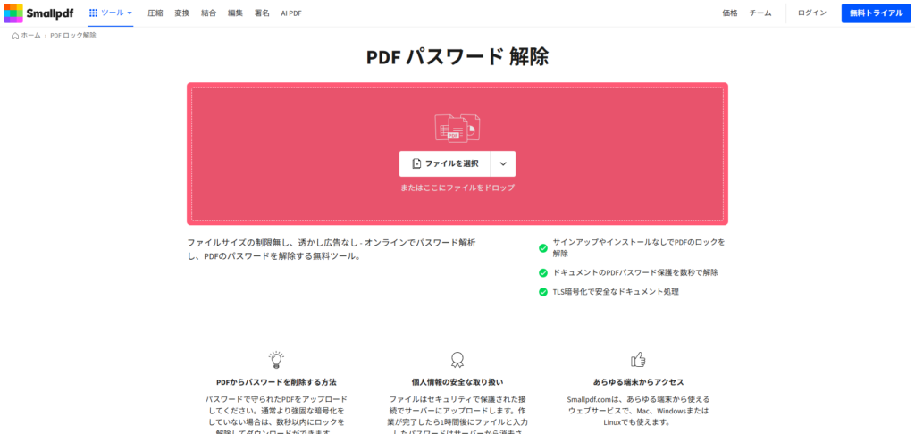The height and width of the screenshot is (434, 915).
Task: Click the ホーム breadcrumb home icon
Action: point(15,36)
